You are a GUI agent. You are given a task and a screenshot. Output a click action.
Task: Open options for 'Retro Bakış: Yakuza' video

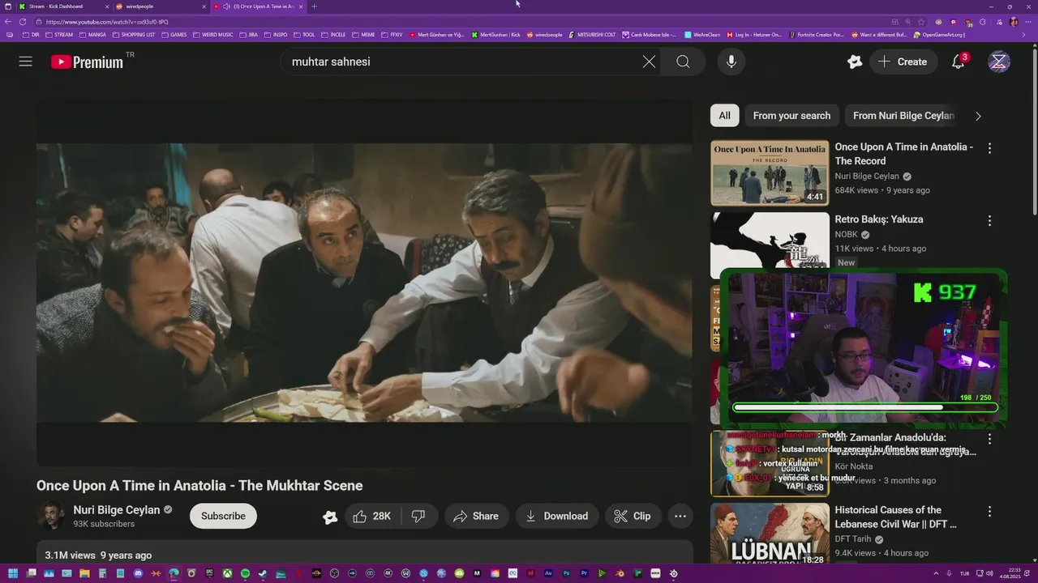coord(989,220)
